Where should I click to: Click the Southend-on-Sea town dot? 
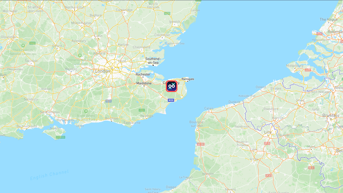coord(153,65)
